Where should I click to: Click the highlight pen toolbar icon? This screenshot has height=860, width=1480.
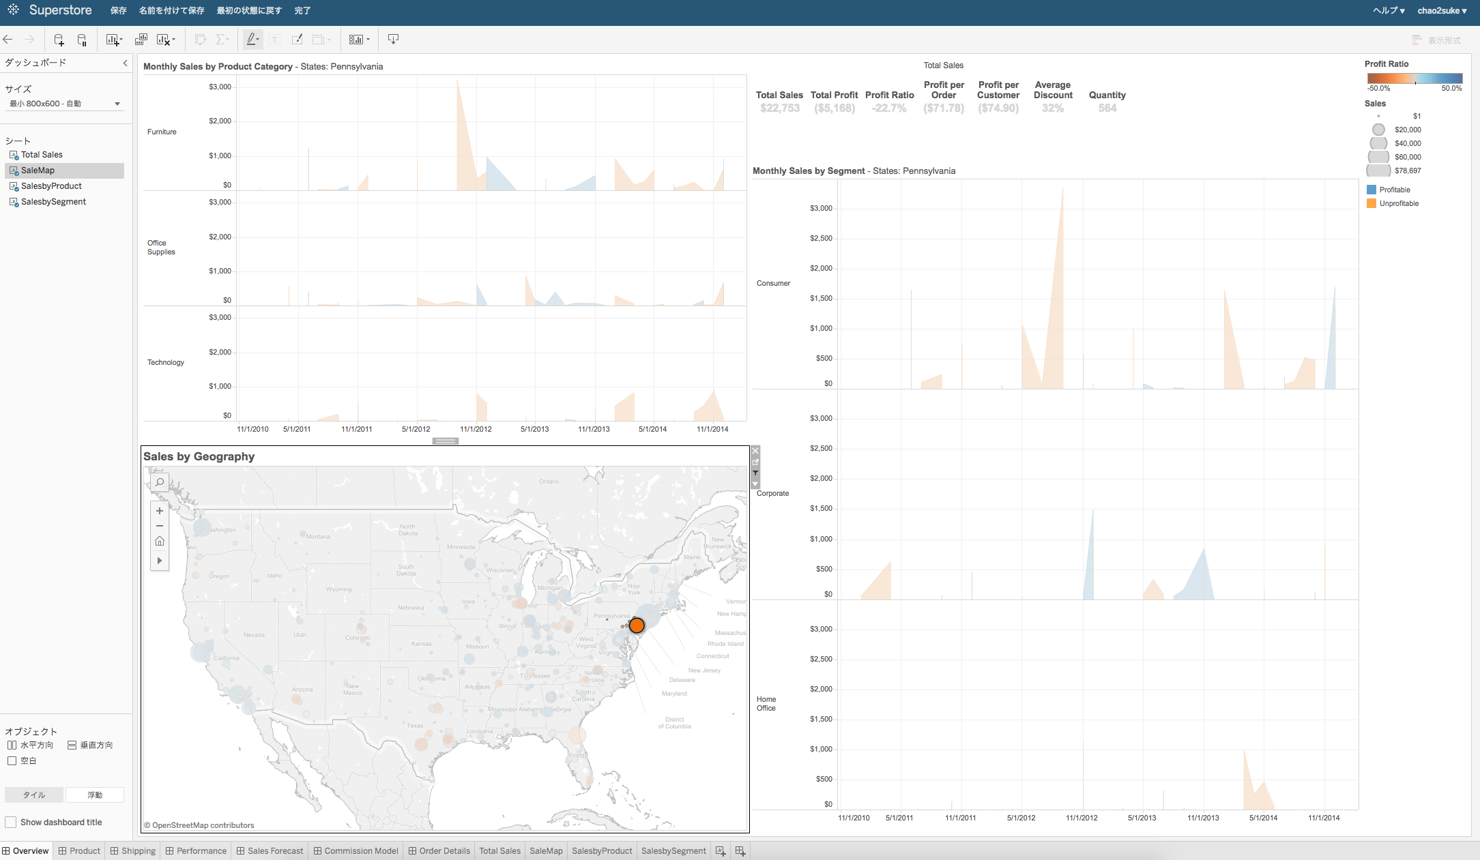point(252,40)
